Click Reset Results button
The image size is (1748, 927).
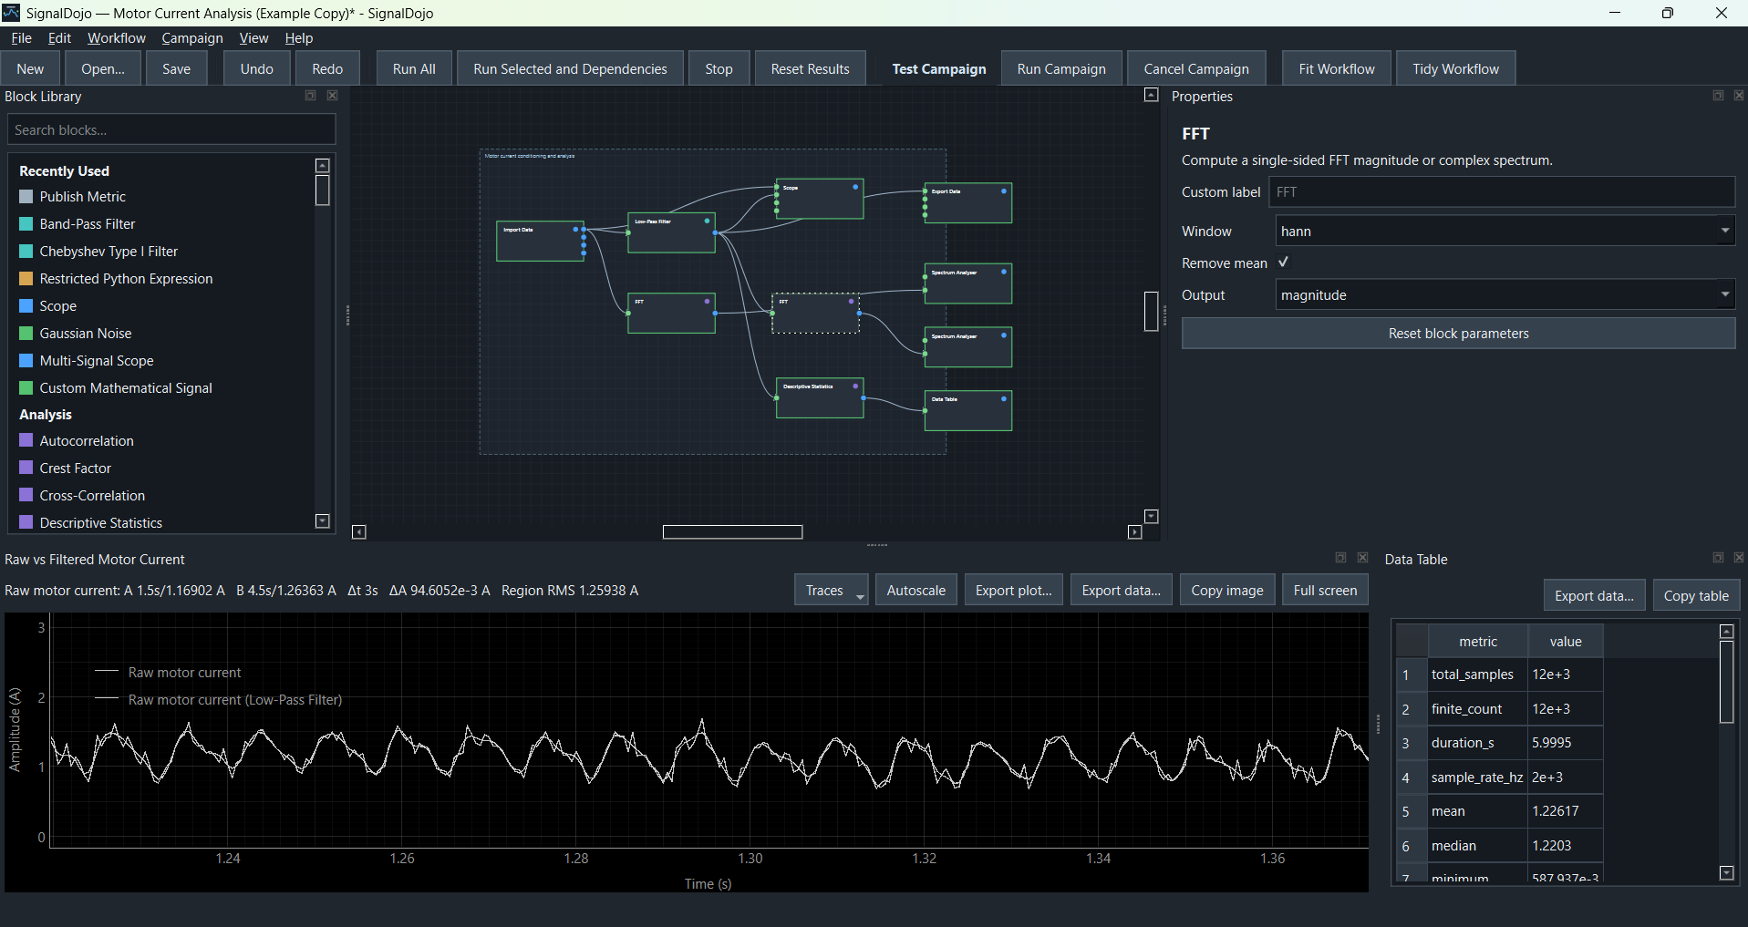810,69
